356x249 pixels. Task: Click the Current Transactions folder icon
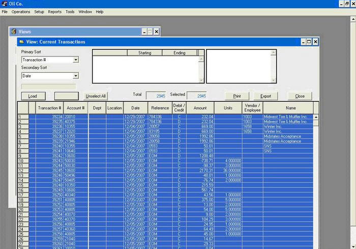click(x=22, y=42)
